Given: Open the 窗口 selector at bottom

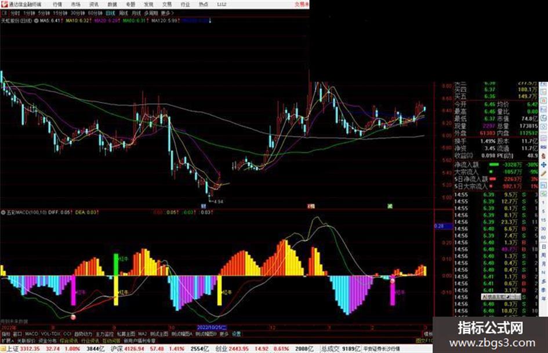Looking at the screenshot, I should (17, 334).
